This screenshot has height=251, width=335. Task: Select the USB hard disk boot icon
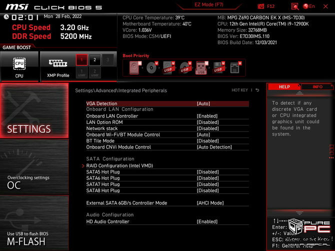coord(169,67)
